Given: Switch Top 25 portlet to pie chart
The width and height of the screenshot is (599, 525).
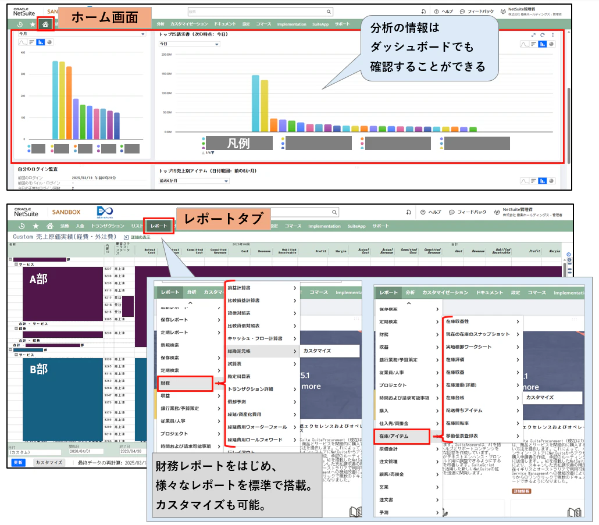Looking at the screenshot, I should (552, 44).
